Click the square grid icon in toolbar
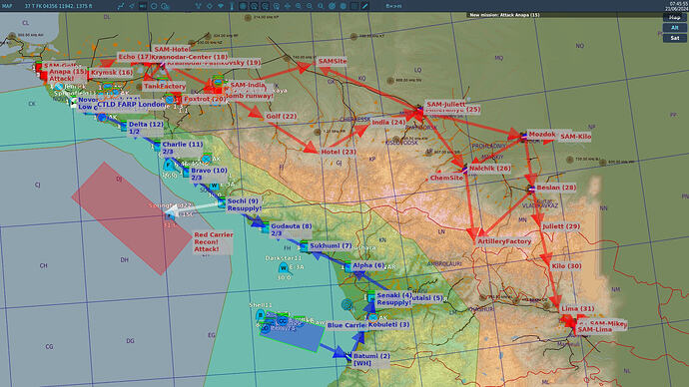Image resolution: width=689 pixels, height=387 pixels. (x=353, y=6)
